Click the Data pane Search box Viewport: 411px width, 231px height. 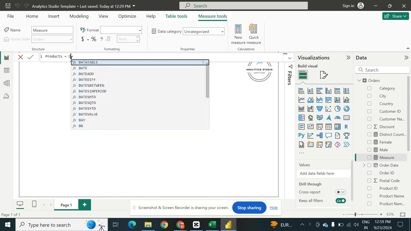pos(382,70)
